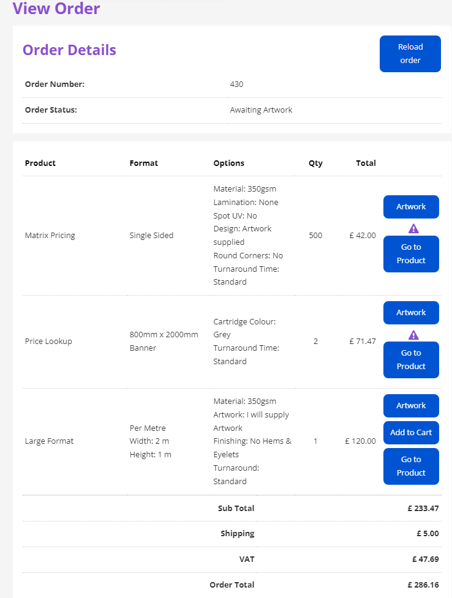Click warning icon under Matrix Pricing Artwork button
The width and height of the screenshot is (452, 598).
(413, 229)
